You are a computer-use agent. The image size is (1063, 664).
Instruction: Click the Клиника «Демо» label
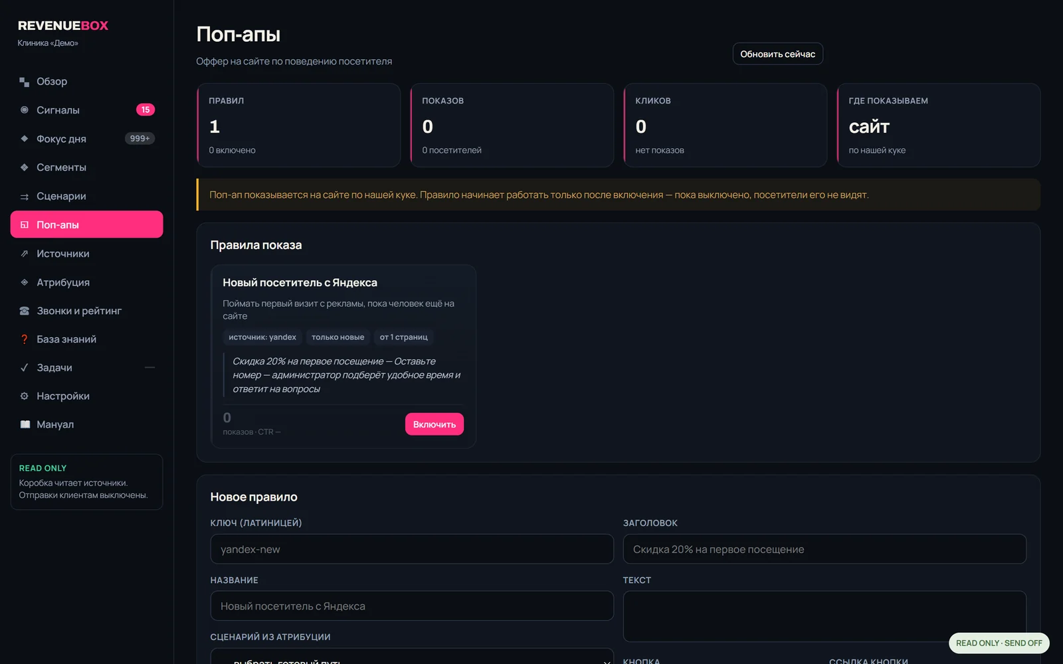click(48, 43)
